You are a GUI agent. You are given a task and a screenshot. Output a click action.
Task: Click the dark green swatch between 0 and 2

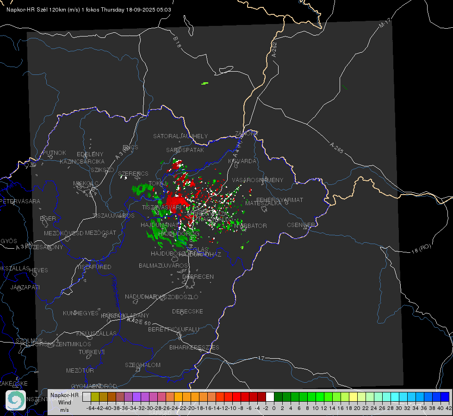point(278,397)
